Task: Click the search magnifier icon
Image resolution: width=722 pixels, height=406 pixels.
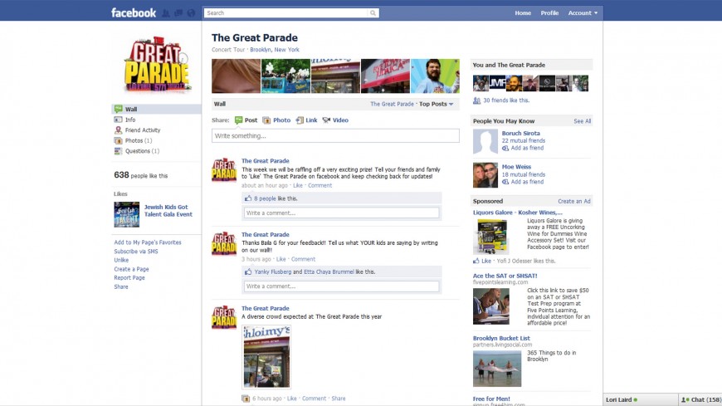Action: 373,13
